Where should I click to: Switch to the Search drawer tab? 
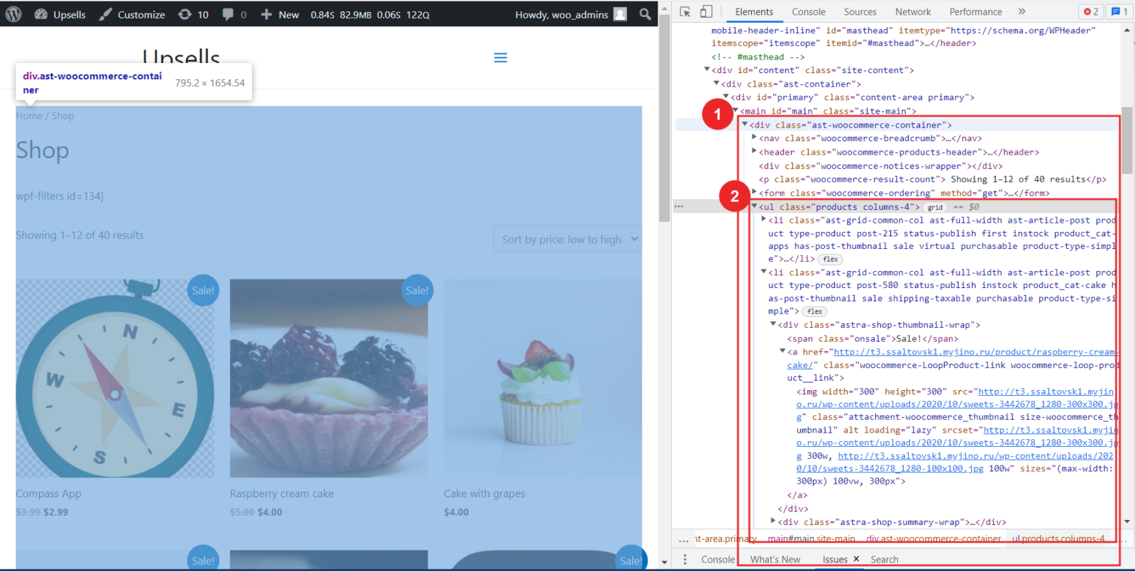click(x=885, y=559)
